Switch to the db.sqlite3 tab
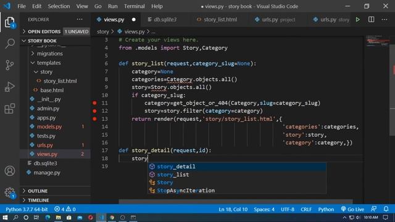The height and width of the screenshot is (222, 395). click(x=165, y=19)
